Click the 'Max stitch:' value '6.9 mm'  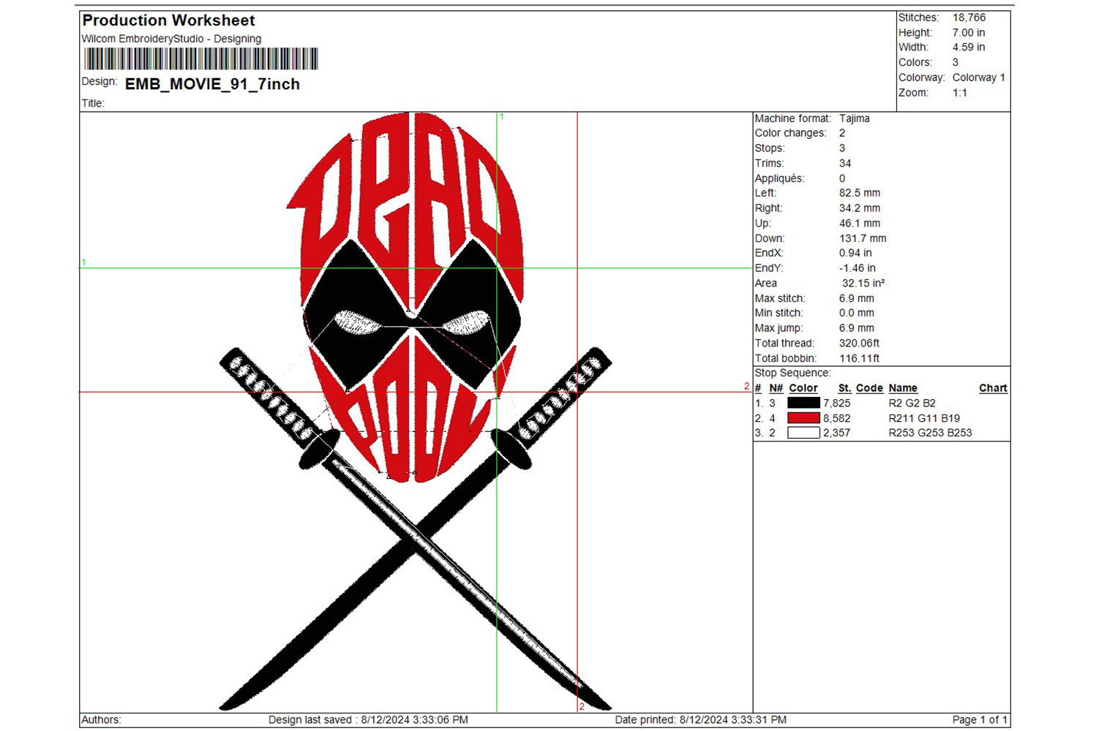(x=857, y=298)
